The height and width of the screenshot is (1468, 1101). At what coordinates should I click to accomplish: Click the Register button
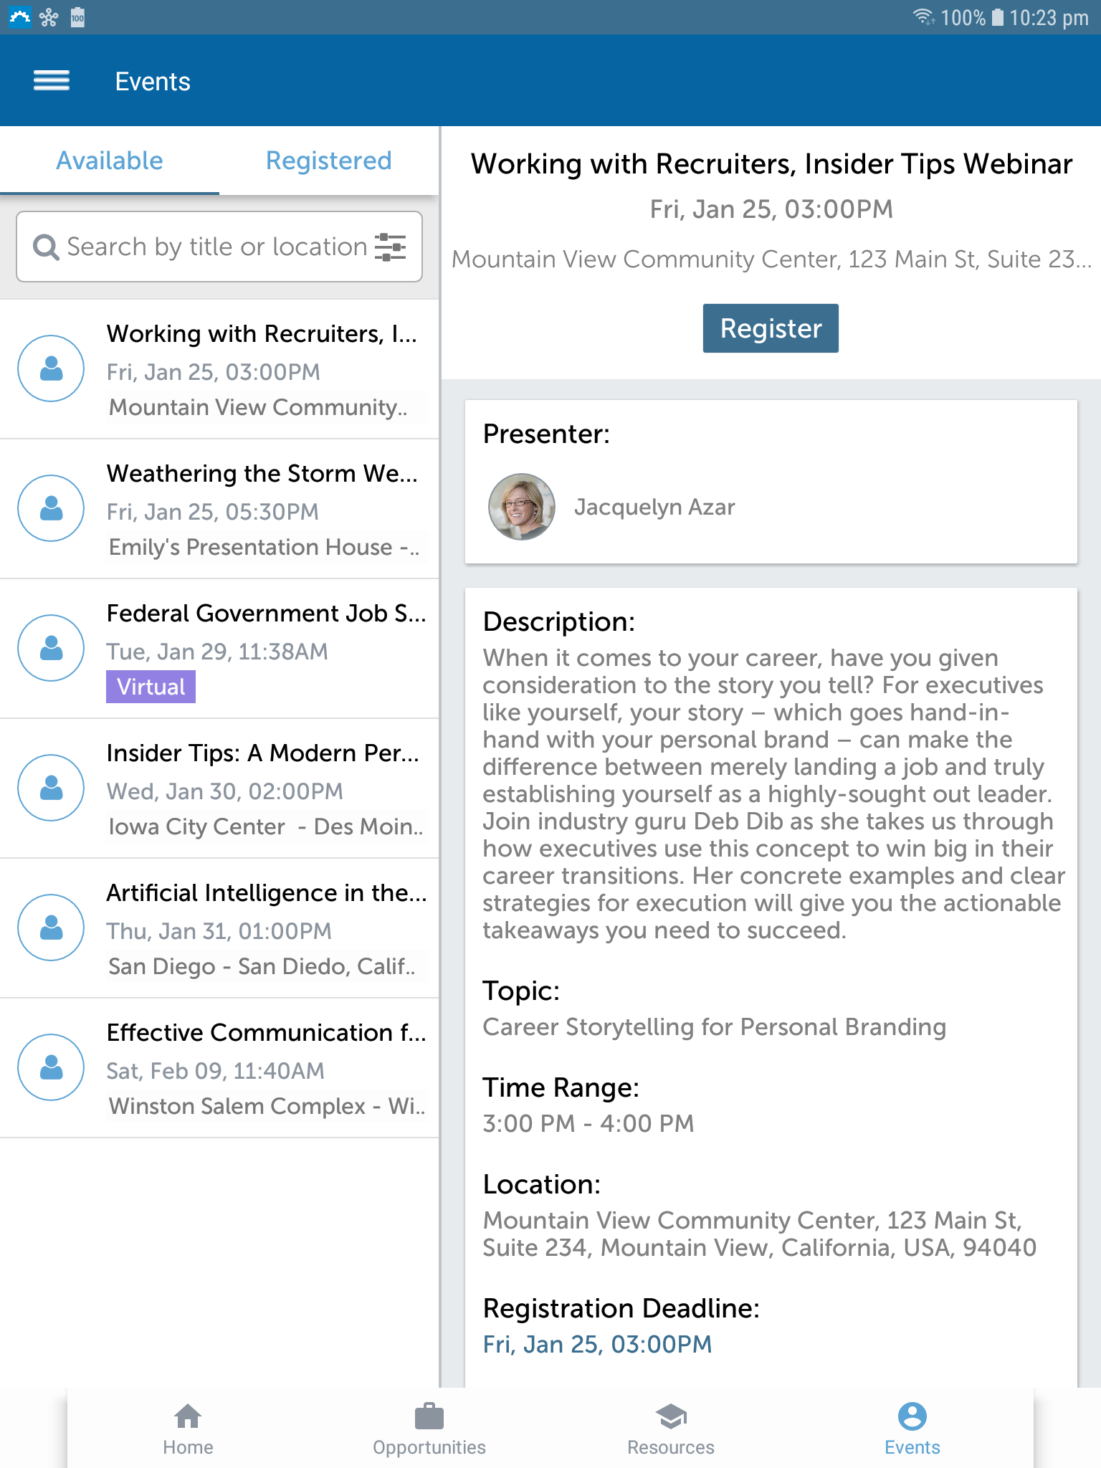pos(771,328)
